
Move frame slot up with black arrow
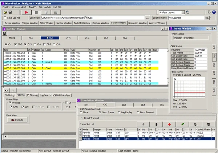coord(156,125)
